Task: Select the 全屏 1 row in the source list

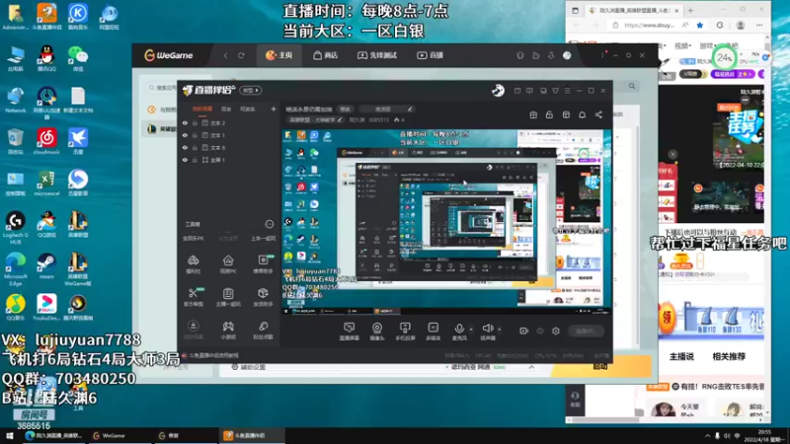Action: (x=229, y=160)
